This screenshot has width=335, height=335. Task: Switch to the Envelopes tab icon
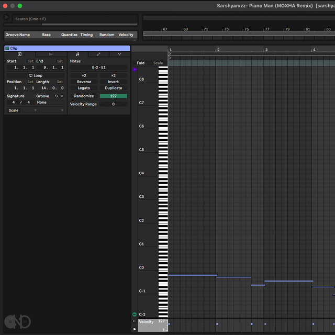coord(98,54)
